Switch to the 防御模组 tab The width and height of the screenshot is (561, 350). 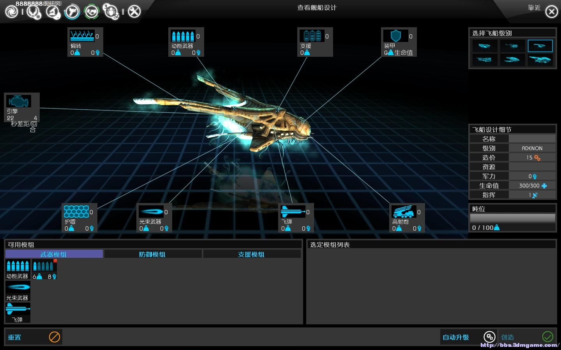coord(153,254)
